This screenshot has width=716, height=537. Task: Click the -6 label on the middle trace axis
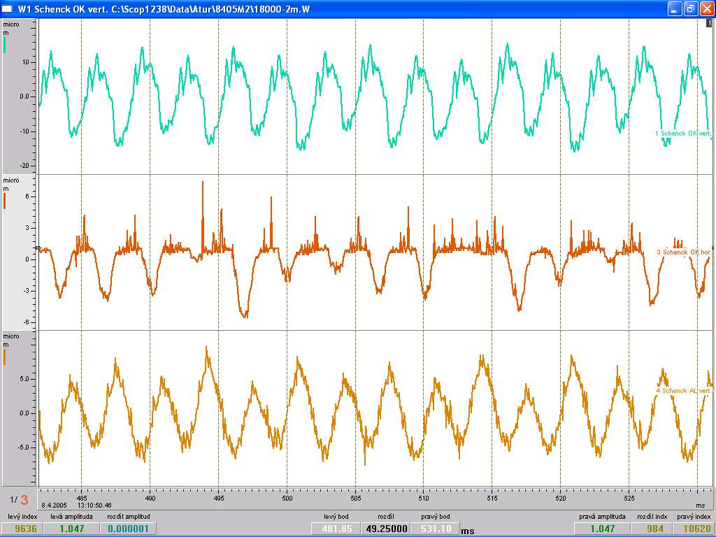(26, 322)
